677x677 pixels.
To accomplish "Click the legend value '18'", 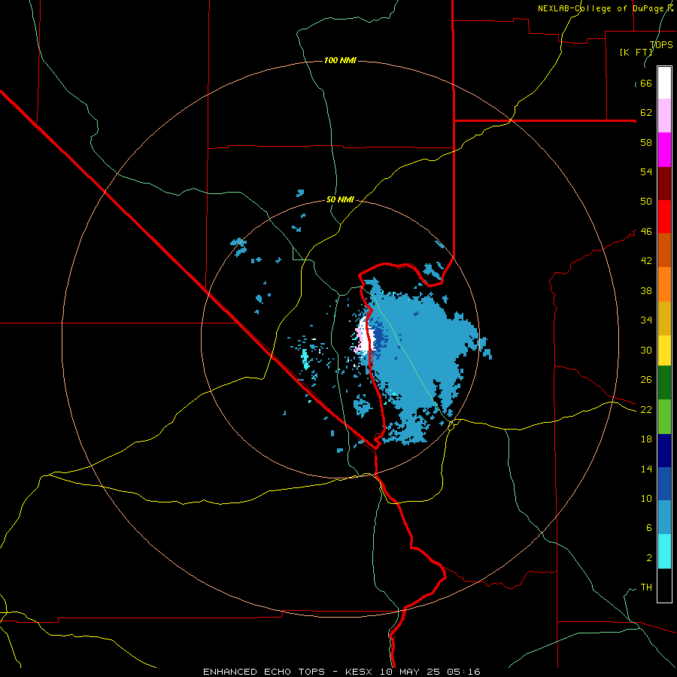I will coord(646,439).
